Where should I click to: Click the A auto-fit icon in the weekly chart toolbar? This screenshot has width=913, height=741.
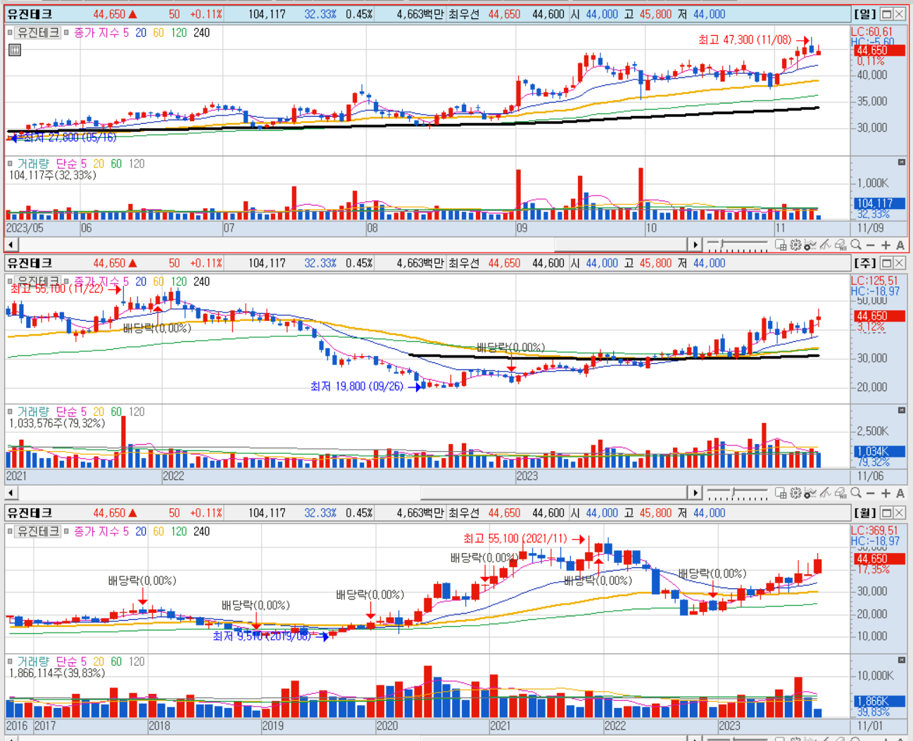[900, 493]
